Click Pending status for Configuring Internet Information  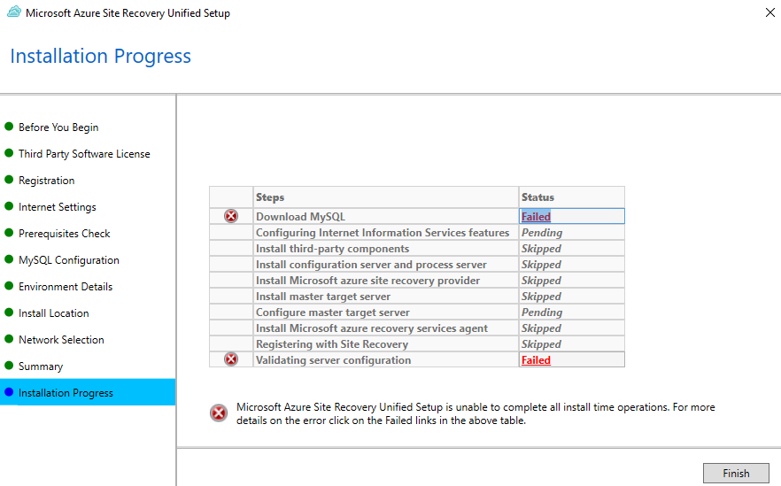(542, 233)
